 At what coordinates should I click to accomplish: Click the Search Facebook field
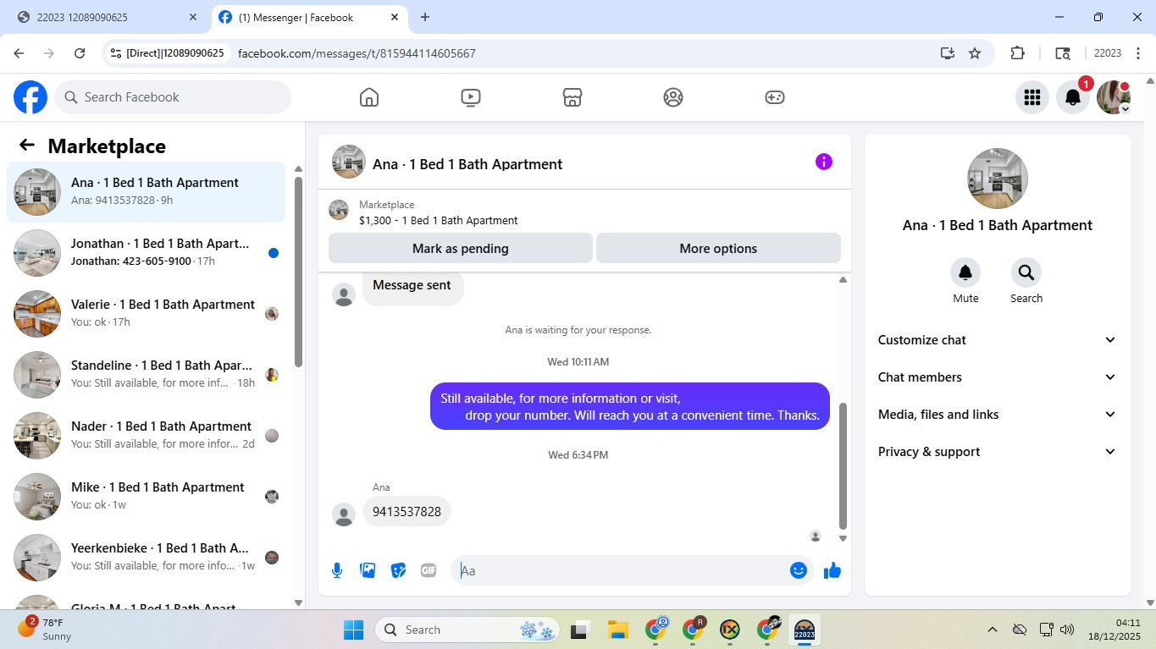(173, 97)
